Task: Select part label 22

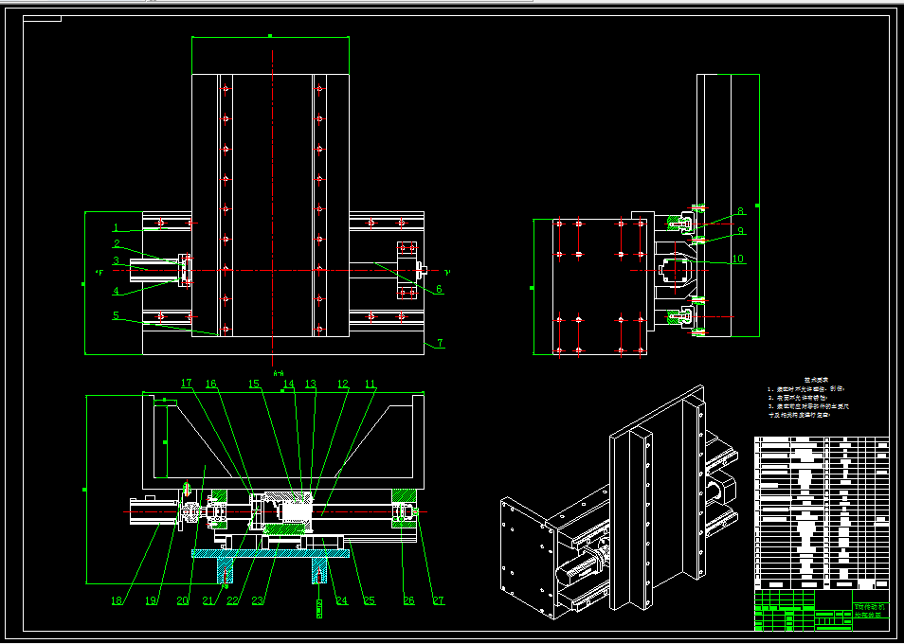Action: tap(232, 600)
